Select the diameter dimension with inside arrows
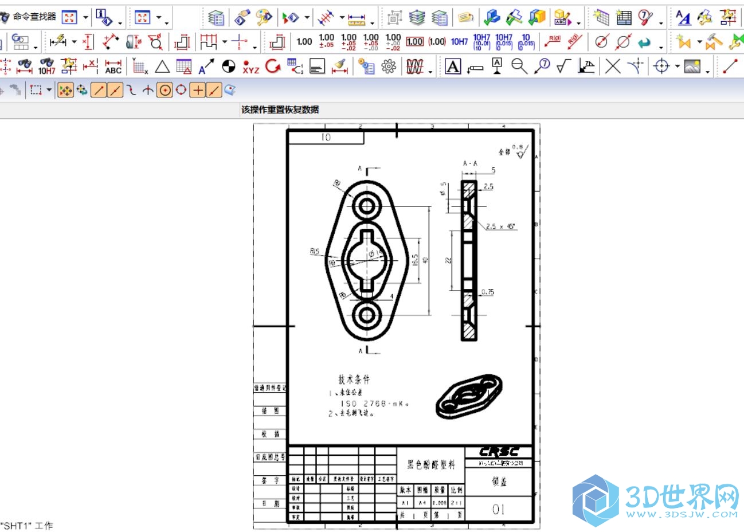This screenshot has height=532, width=744. 601,41
